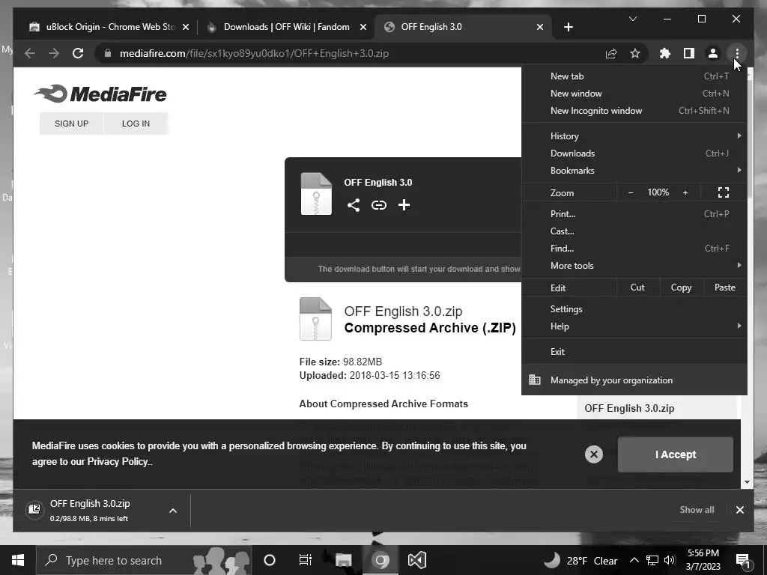Expand the Help submenu

point(634,326)
